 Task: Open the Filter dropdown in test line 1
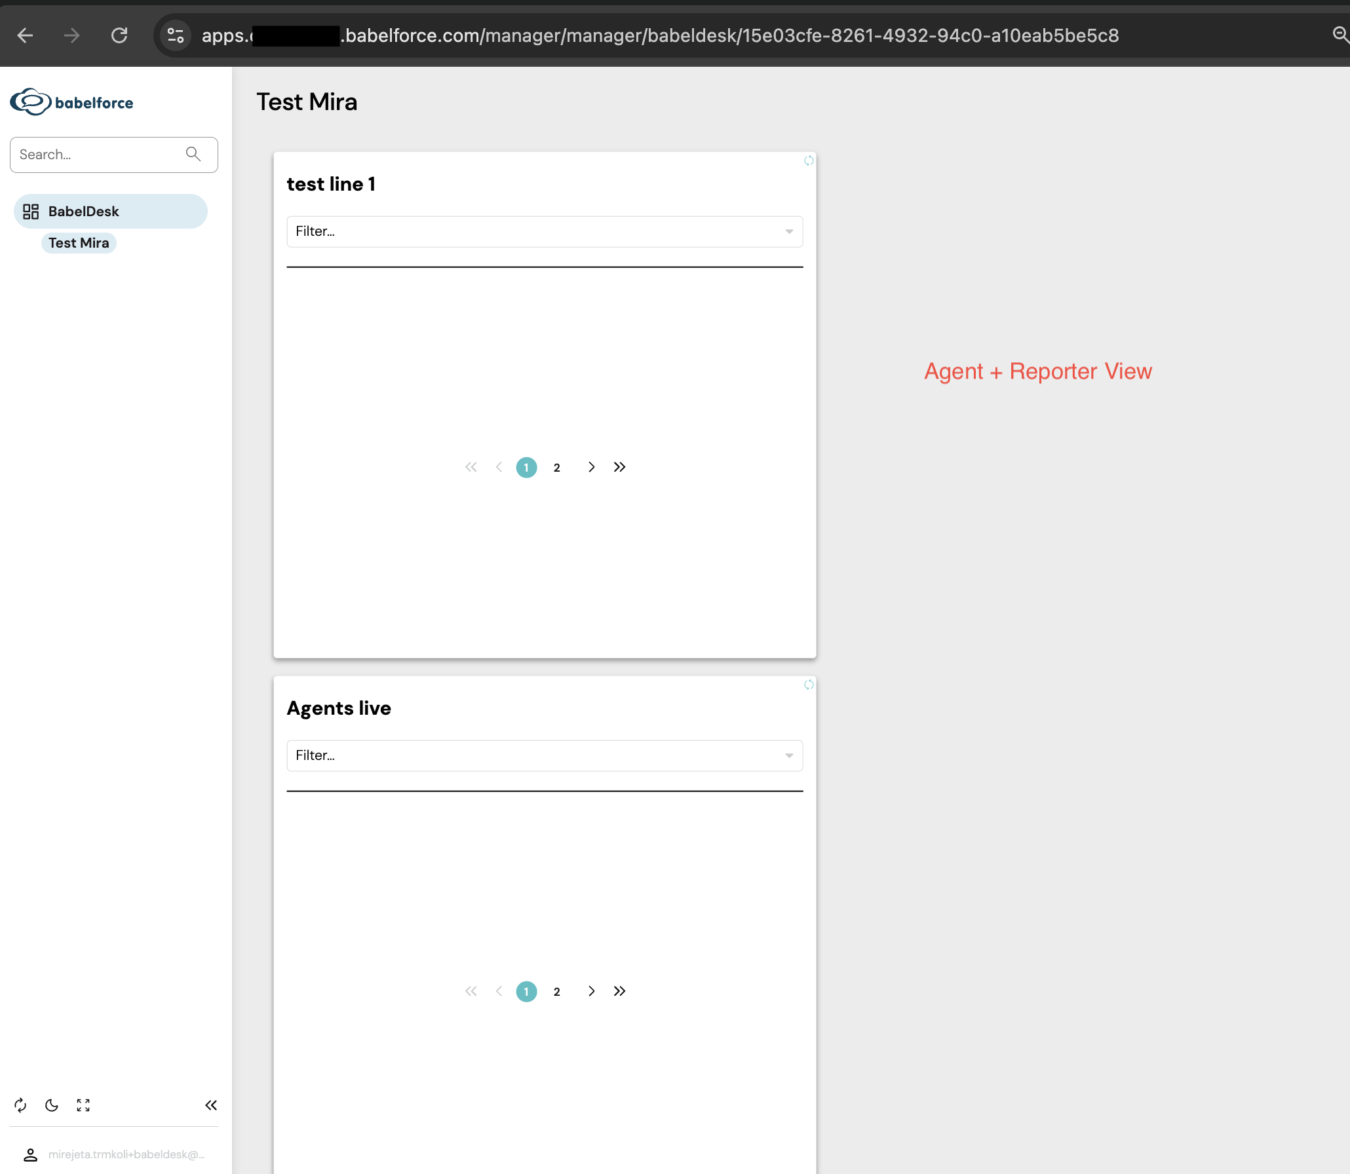(x=544, y=231)
